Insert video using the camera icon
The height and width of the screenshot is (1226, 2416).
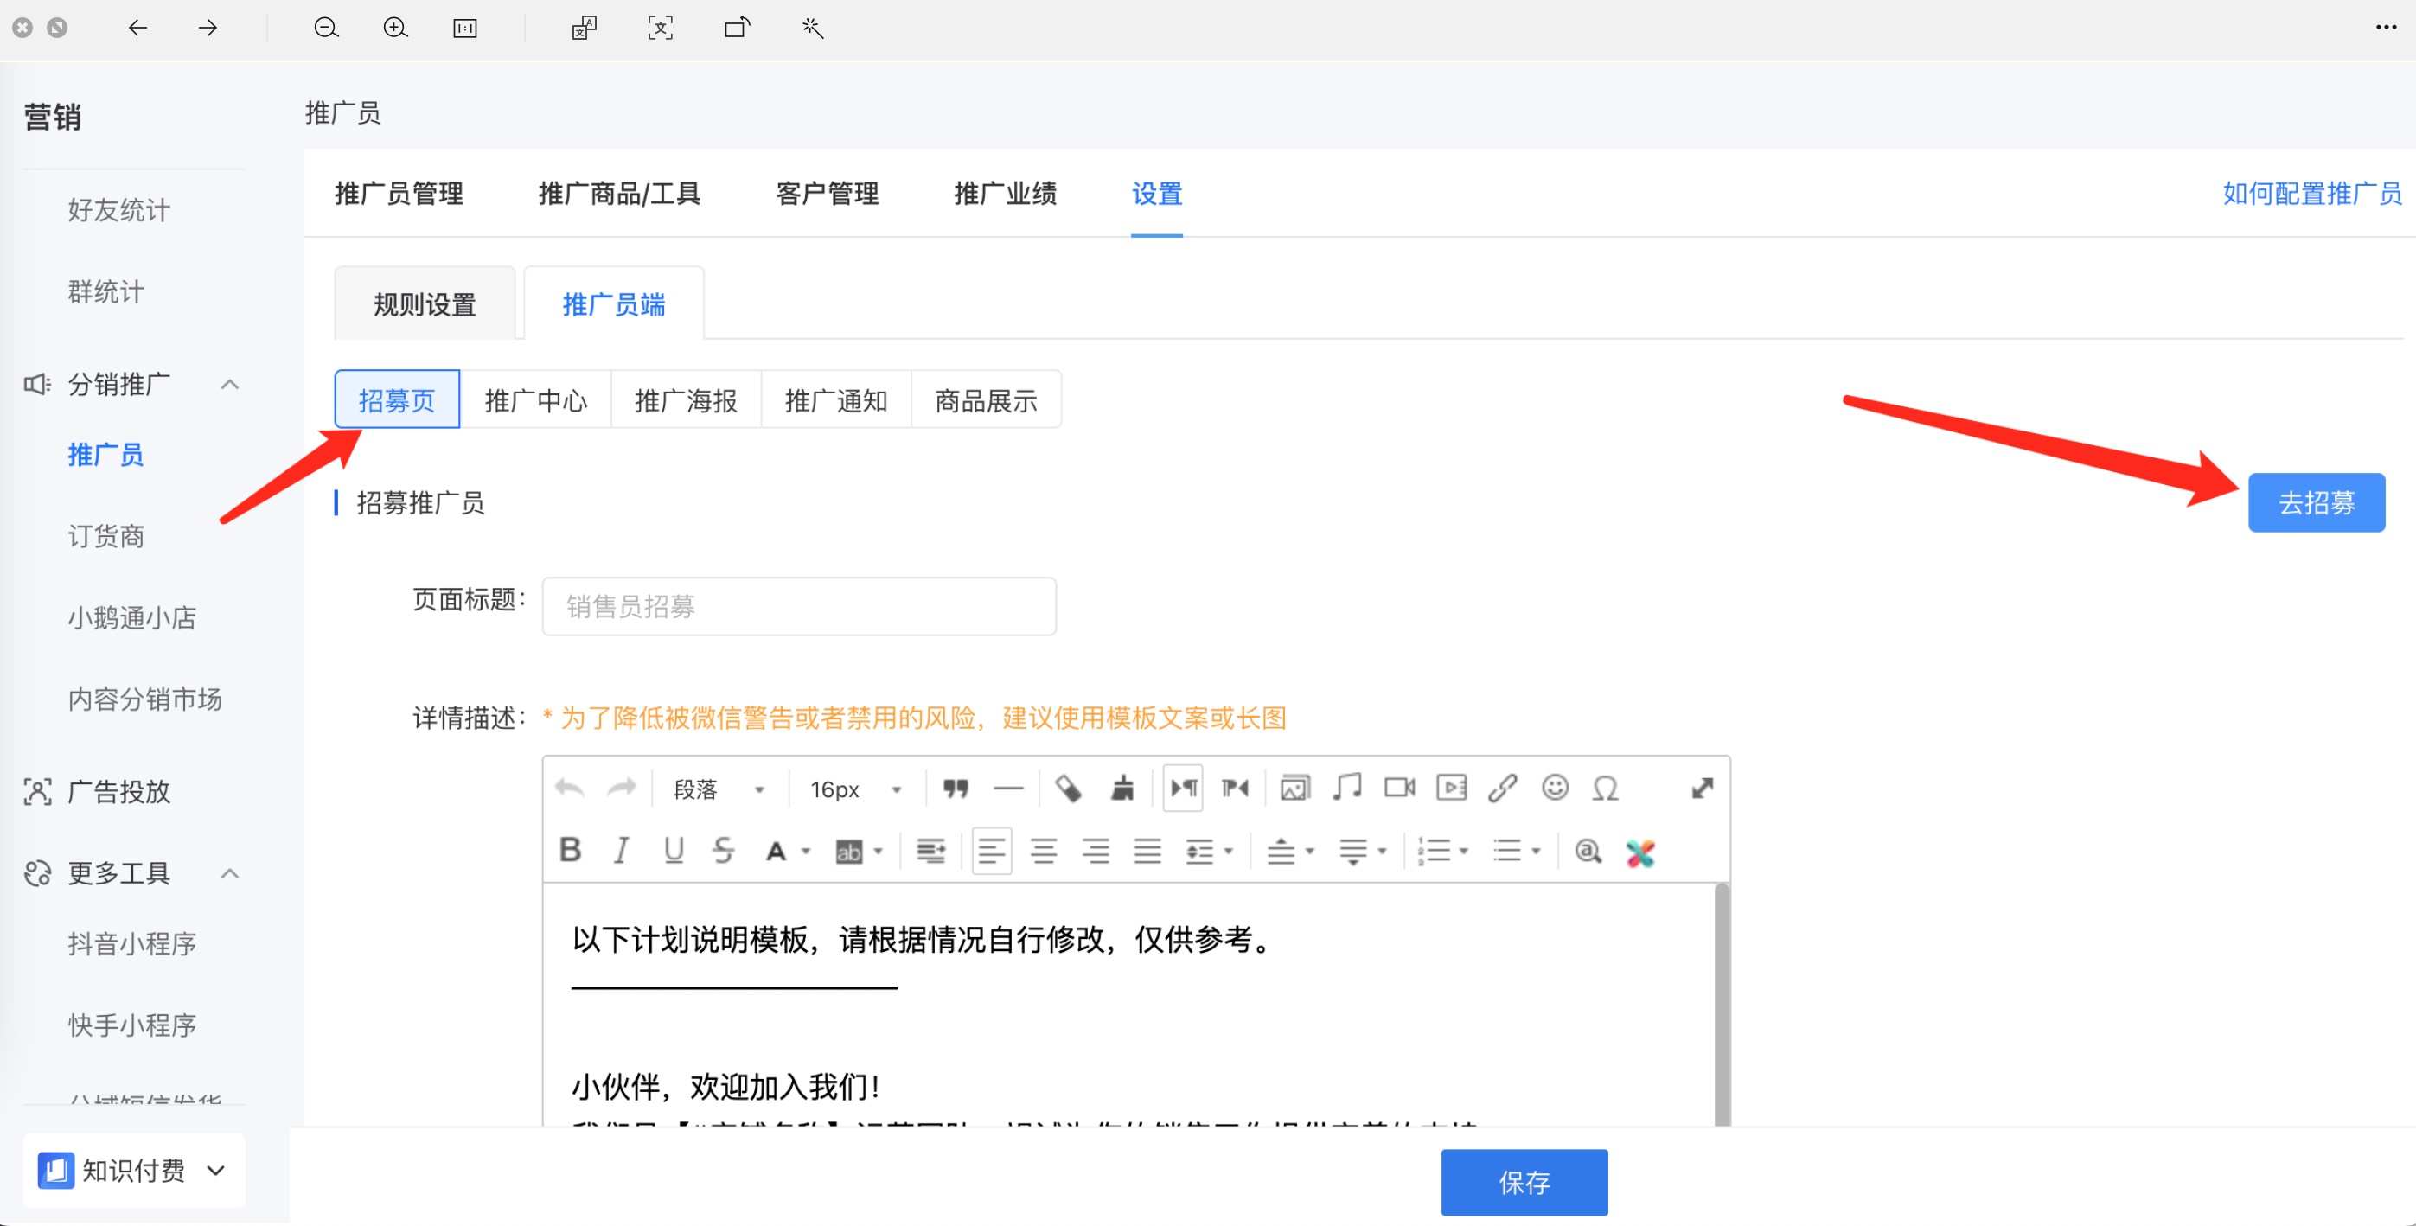tap(1399, 788)
